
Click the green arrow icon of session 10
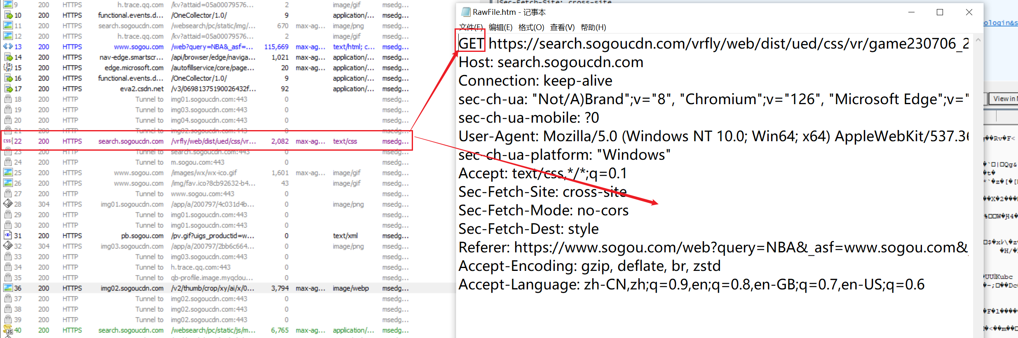pos(8,15)
